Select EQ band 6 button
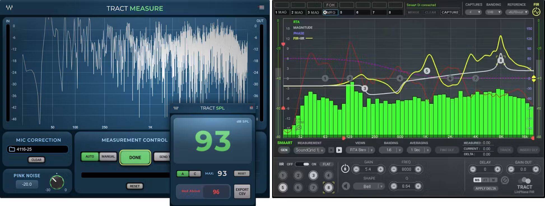Viewport: 545px width, 206px height. pyautogui.click(x=298, y=188)
